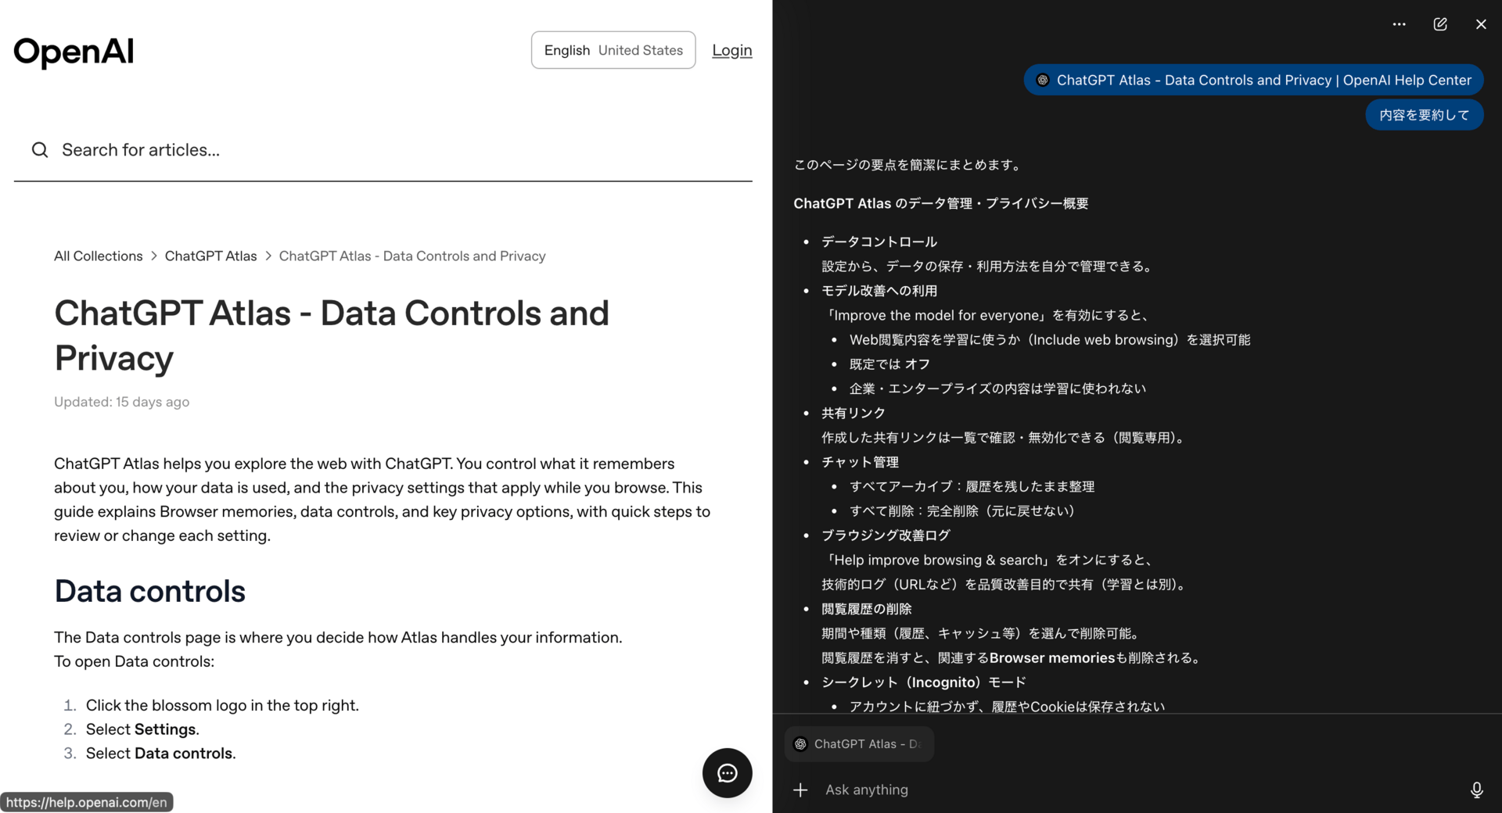Click the データコントロール bullet heading
This screenshot has height=813, width=1502.
(x=879, y=242)
